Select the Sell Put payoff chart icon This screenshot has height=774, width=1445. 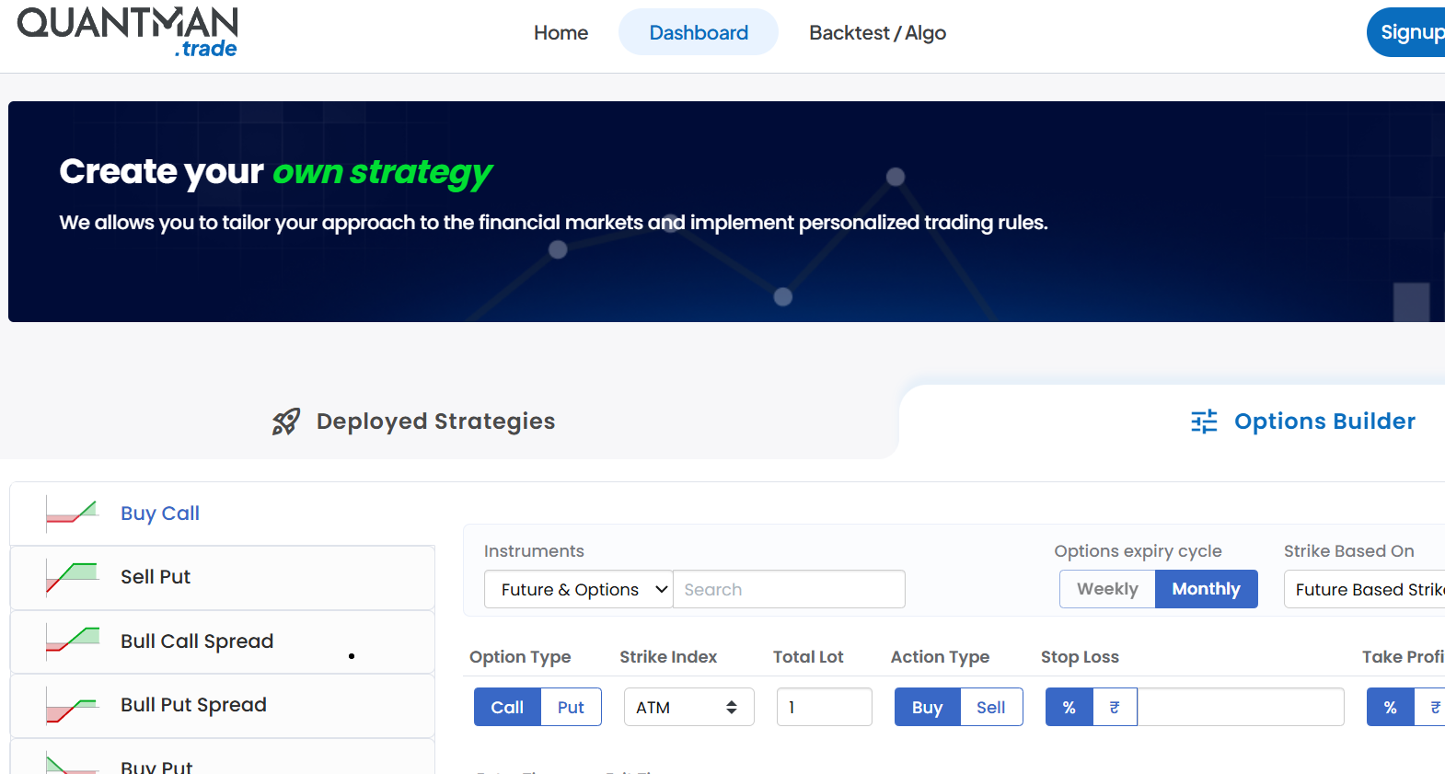point(72,577)
